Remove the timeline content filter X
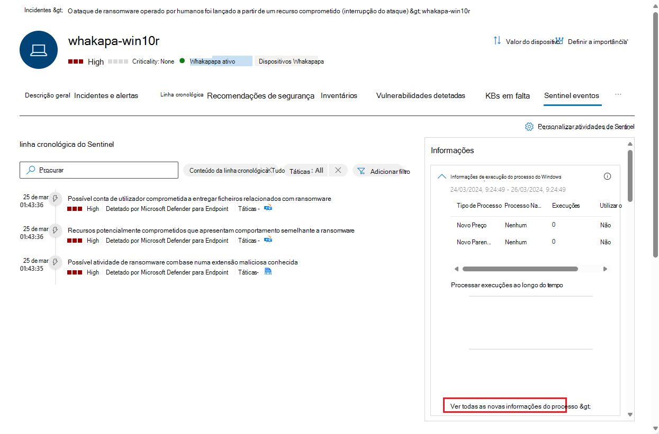Image resolution: width=659 pixels, height=434 pixels. (x=269, y=171)
